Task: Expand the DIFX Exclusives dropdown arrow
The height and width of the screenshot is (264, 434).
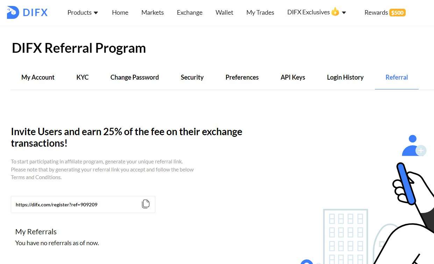Action: tap(344, 13)
